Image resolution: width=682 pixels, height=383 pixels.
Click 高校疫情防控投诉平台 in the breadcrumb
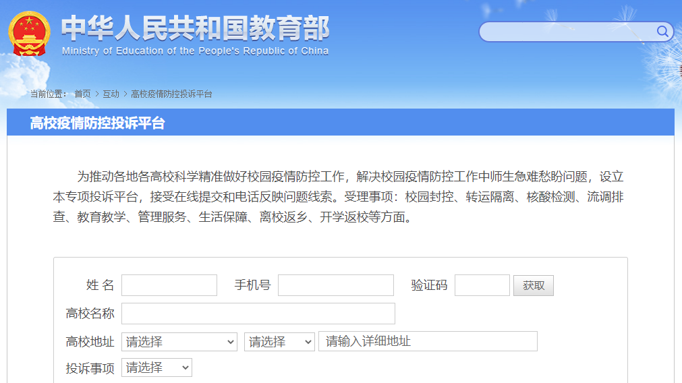point(171,94)
